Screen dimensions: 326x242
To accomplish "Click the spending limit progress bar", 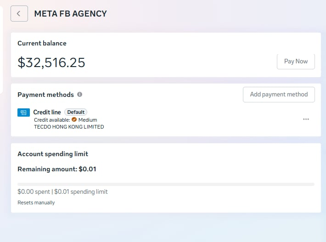I will coord(166,184).
